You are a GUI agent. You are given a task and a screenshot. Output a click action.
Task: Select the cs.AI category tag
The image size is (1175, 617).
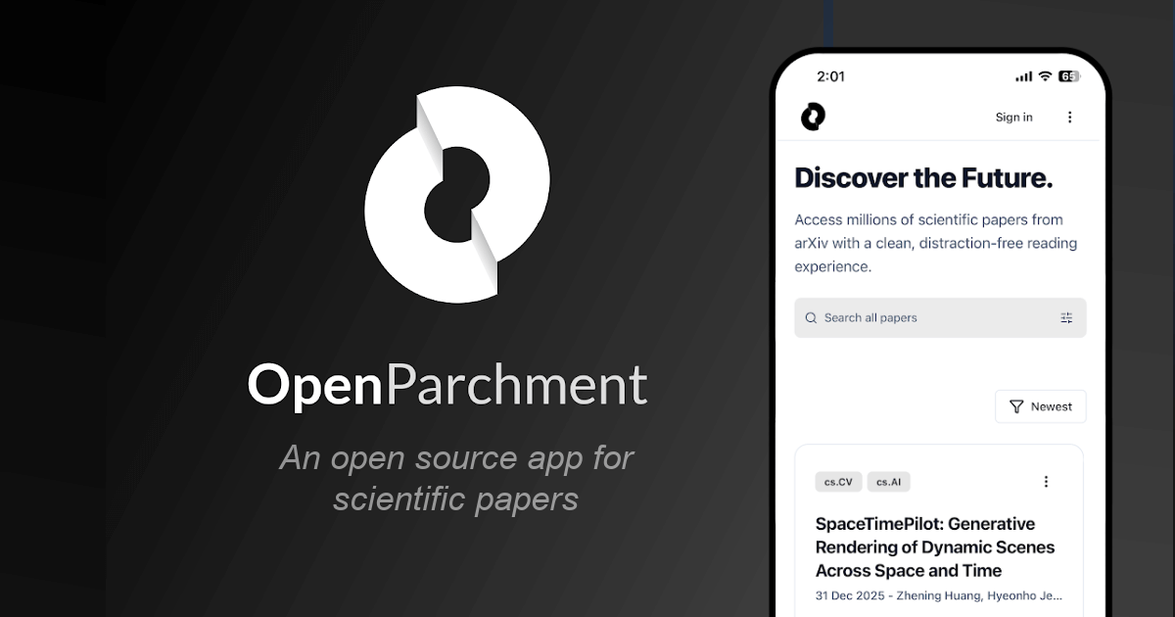tap(888, 482)
